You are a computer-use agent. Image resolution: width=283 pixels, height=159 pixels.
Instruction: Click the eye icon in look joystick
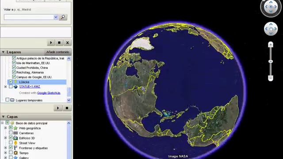coord(271,7)
